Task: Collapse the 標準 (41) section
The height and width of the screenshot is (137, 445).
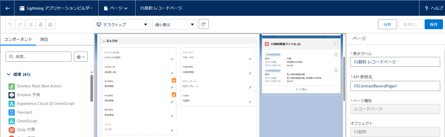Action: coord(9,74)
